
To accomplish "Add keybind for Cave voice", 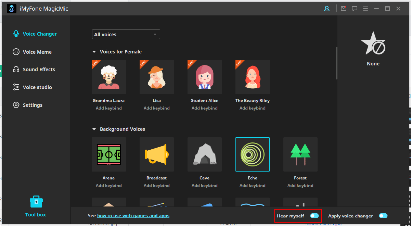I will coord(205,186).
